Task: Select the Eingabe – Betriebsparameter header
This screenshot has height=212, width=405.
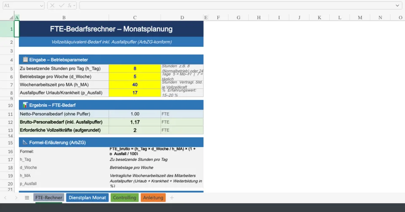Action: (x=111, y=59)
